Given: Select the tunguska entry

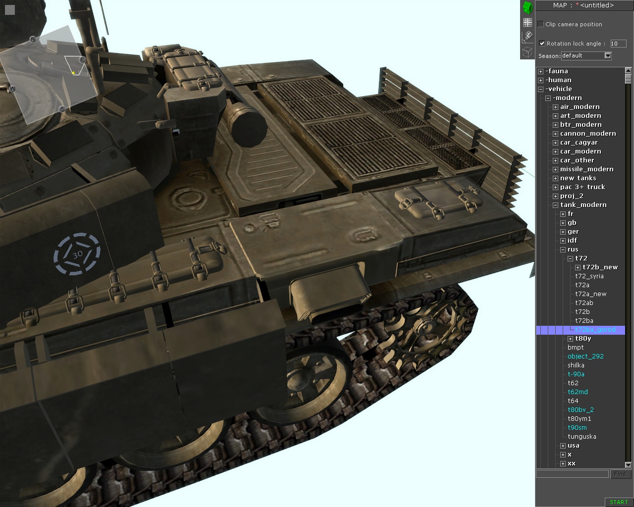Looking at the screenshot, I should pos(582,437).
